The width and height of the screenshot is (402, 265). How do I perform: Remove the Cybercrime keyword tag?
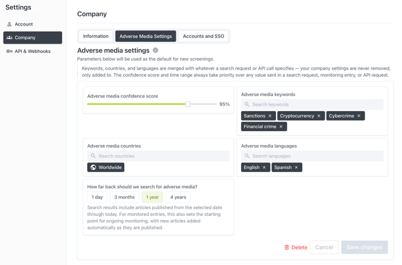pos(359,116)
